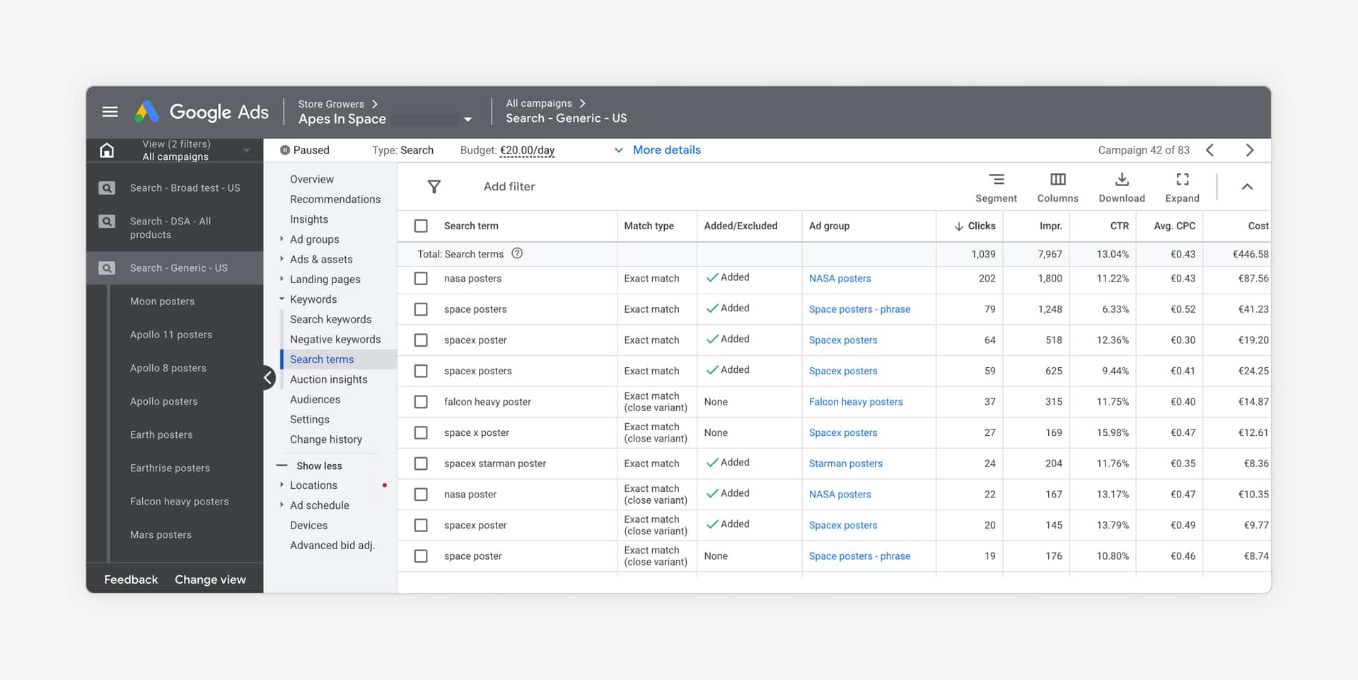Open the Overview page

(312, 180)
